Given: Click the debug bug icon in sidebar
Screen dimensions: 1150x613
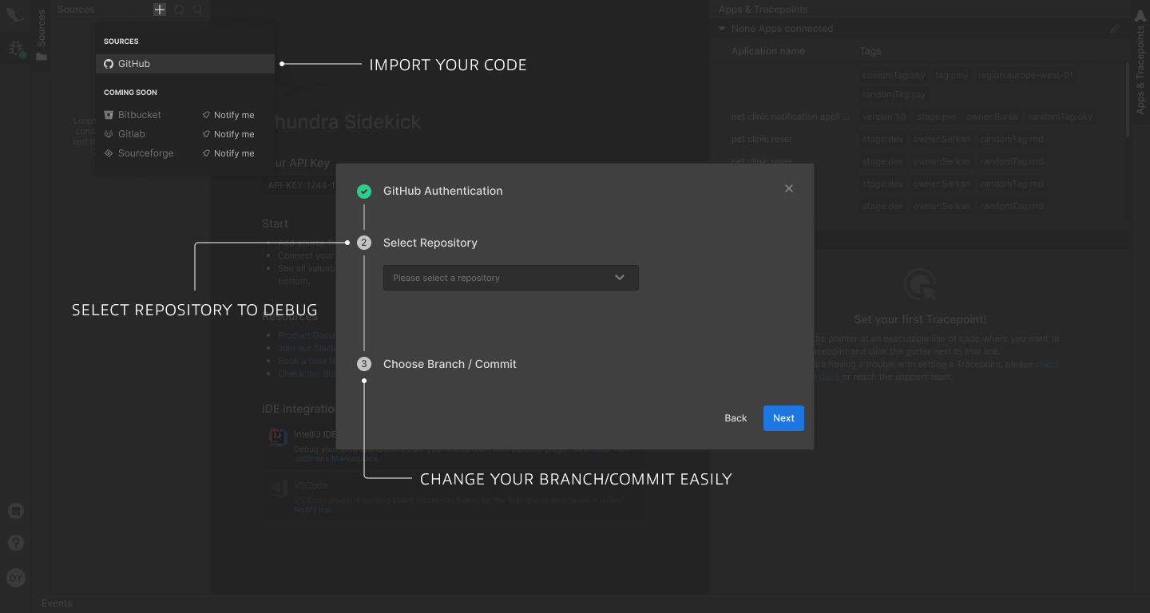Looking at the screenshot, I should click(16, 49).
